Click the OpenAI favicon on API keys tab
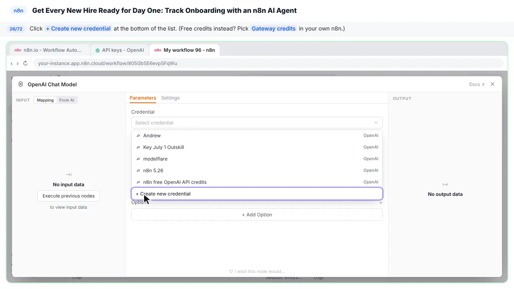The width and height of the screenshot is (514, 289). pos(98,51)
